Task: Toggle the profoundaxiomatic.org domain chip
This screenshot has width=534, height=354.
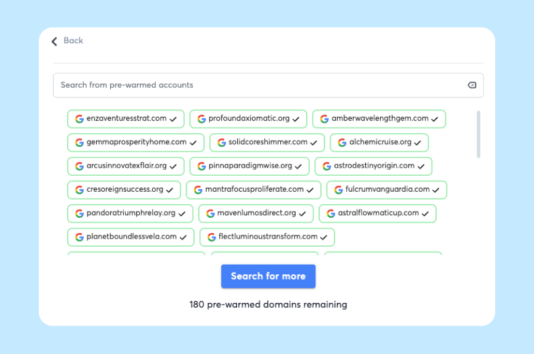Action: [248, 119]
